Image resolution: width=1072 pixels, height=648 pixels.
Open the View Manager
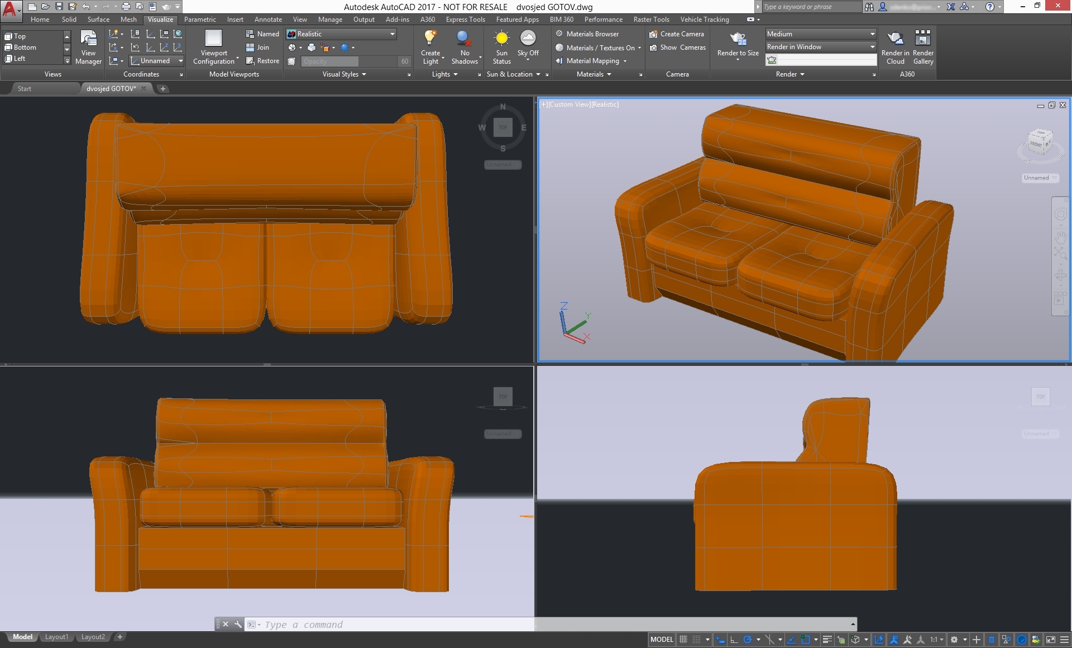pyautogui.click(x=88, y=38)
